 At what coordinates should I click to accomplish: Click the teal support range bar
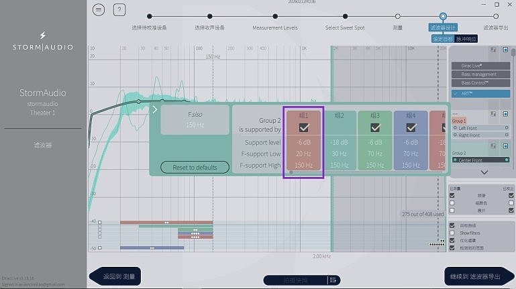click(x=176, y=226)
